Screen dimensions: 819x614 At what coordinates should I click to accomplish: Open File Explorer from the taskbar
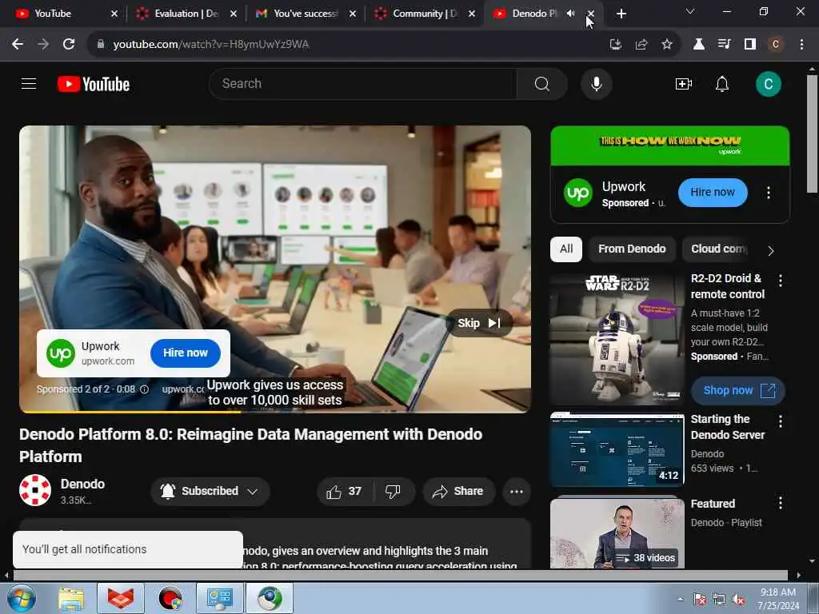coord(71,598)
